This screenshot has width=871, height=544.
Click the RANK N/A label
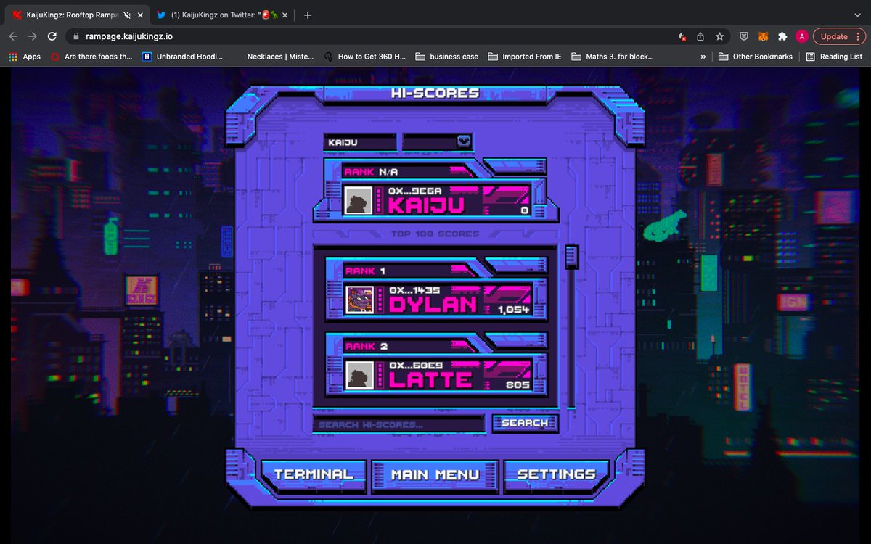pyautogui.click(x=372, y=172)
